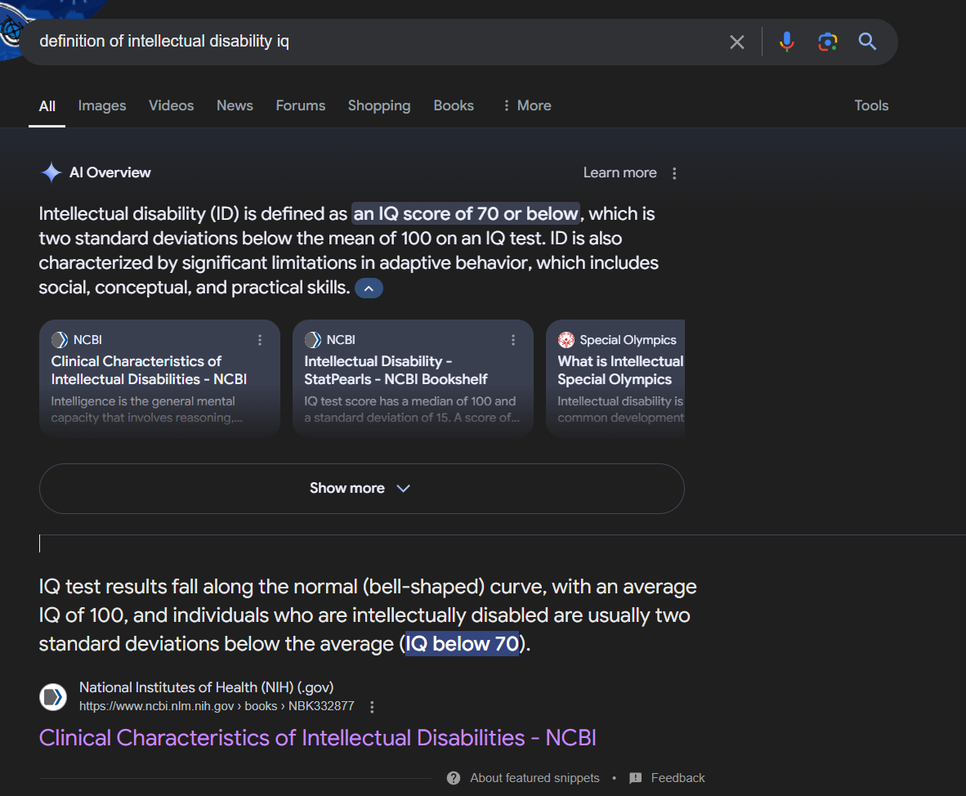Click NCBI logo on StatPearls card

tap(312, 339)
